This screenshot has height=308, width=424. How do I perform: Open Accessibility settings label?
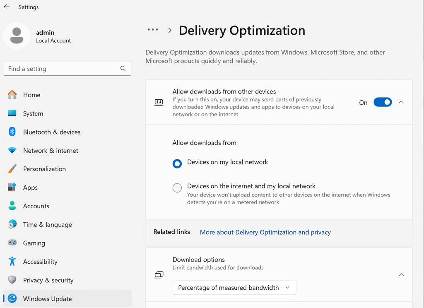[x=40, y=262]
